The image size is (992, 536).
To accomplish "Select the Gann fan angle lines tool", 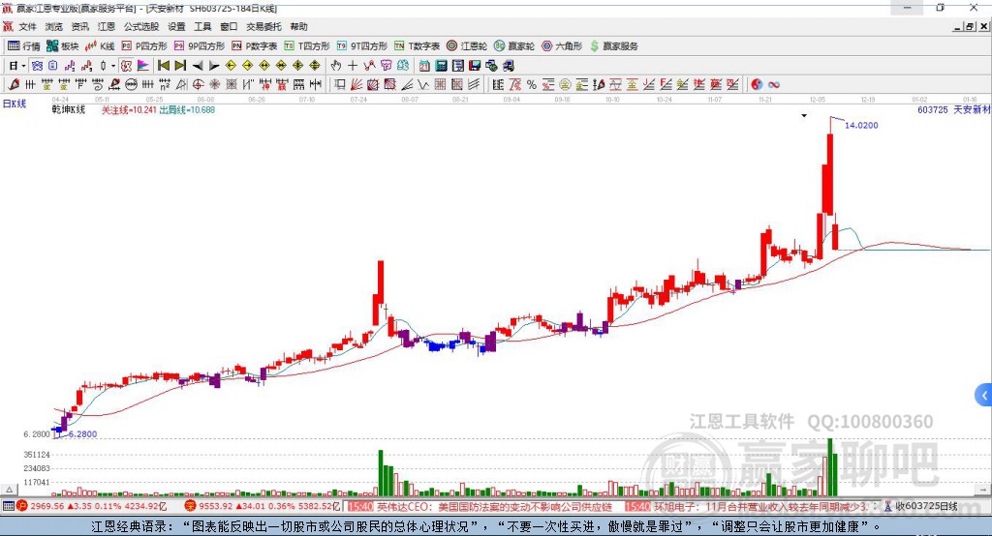I will click(x=356, y=85).
